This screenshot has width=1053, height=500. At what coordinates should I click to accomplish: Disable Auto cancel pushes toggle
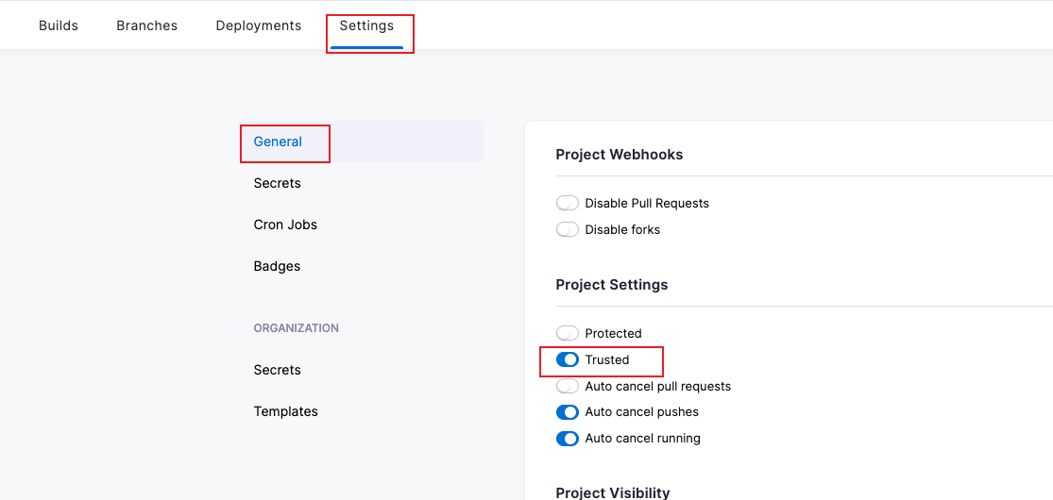click(568, 411)
